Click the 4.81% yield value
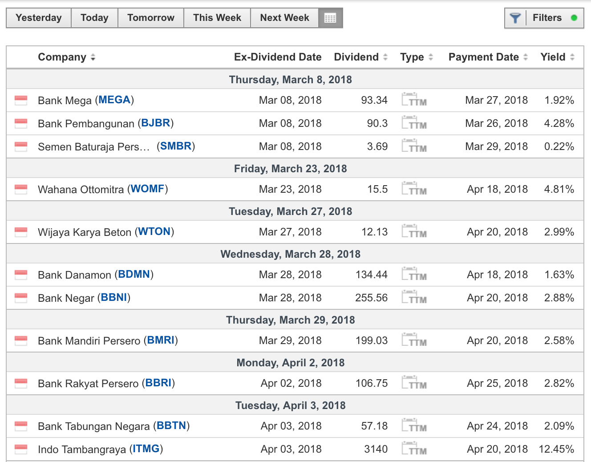The width and height of the screenshot is (591, 462). point(559,189)
